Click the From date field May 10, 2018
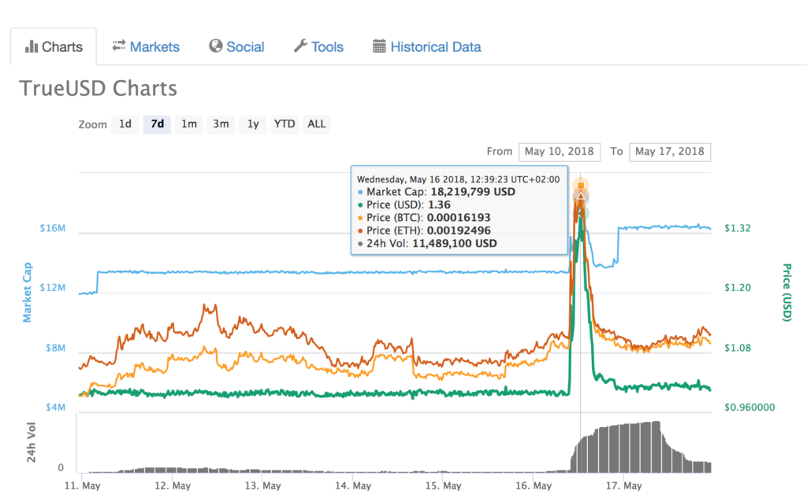The height and width of the screenshot is (502, 807). click(x=560, y=152)
